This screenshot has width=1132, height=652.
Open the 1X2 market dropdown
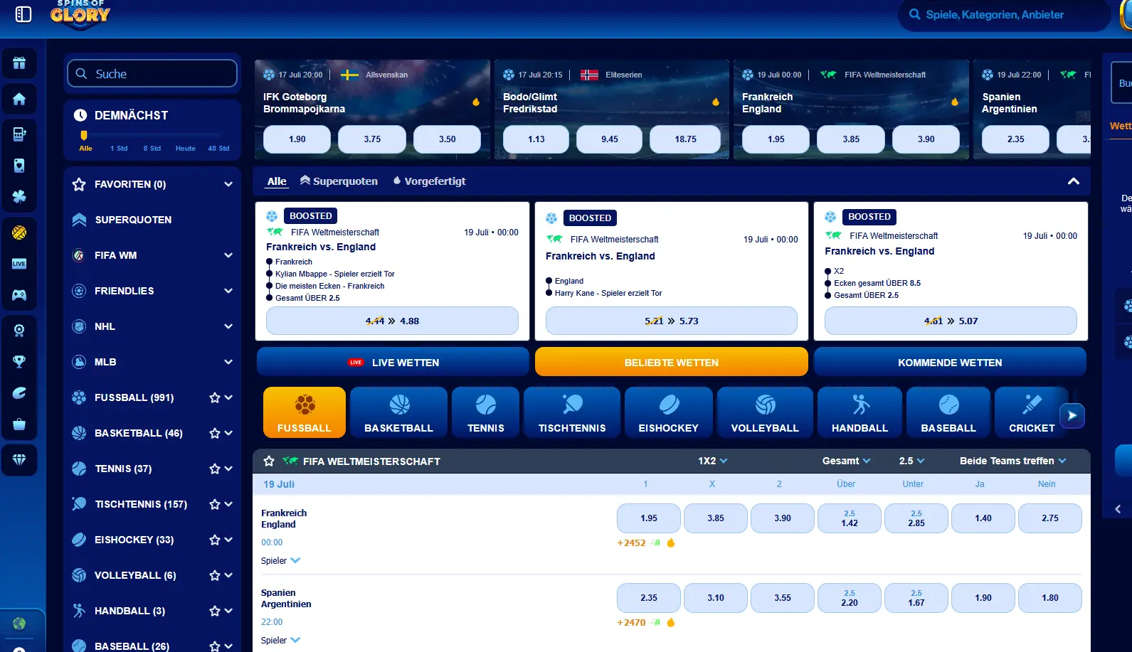tap(712, 461)
